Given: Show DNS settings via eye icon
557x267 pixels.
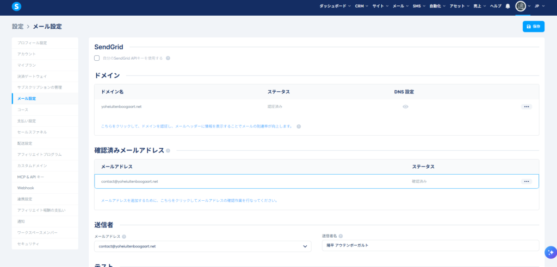Looking at the screenshot, I should tap(405, 107).
